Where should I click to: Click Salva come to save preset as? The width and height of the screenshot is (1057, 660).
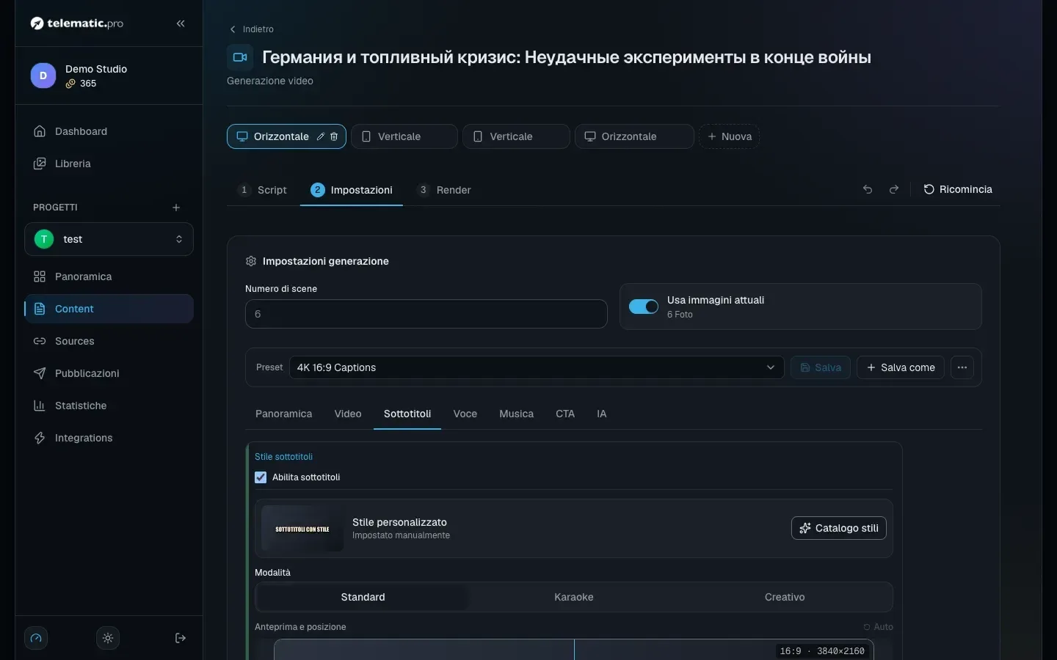[901, 367]
